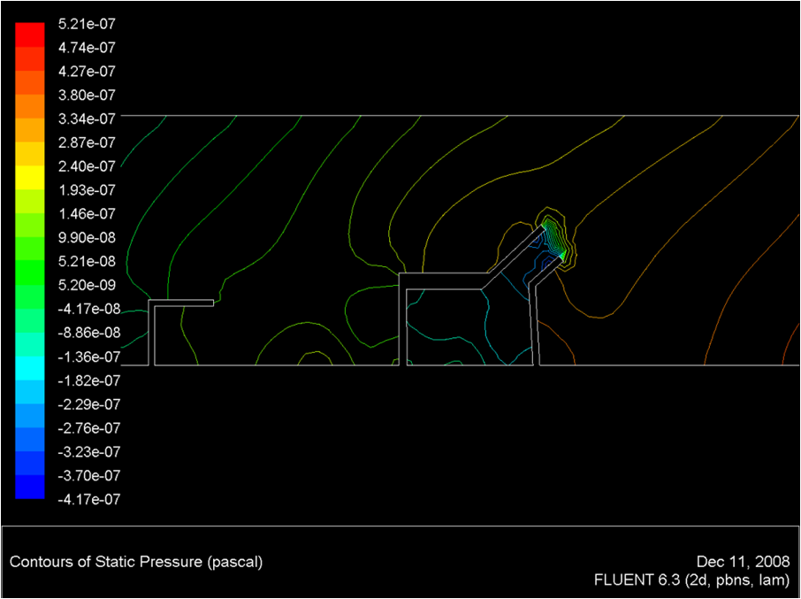Click the 'Dec 11, 2008' date text
This screenshot has width=801, height=599.
[744, 562]
